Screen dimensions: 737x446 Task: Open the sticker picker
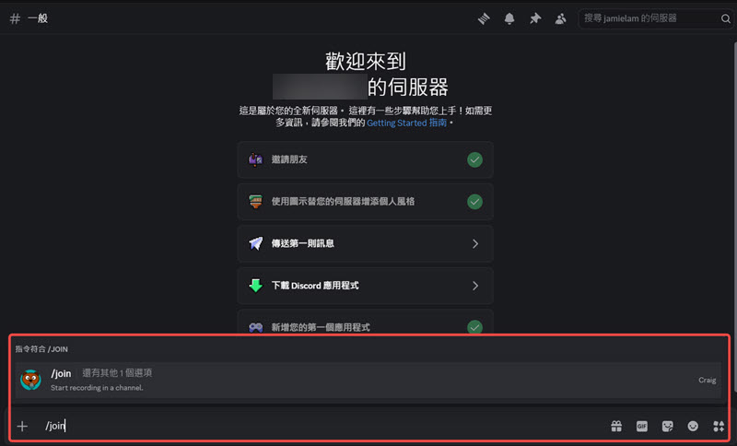tap(667, 426)
